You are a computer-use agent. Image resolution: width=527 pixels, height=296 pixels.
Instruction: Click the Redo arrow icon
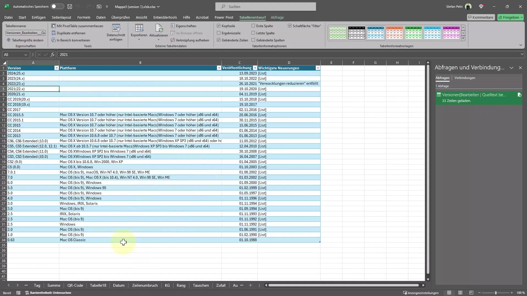click(x=88, y=6)
